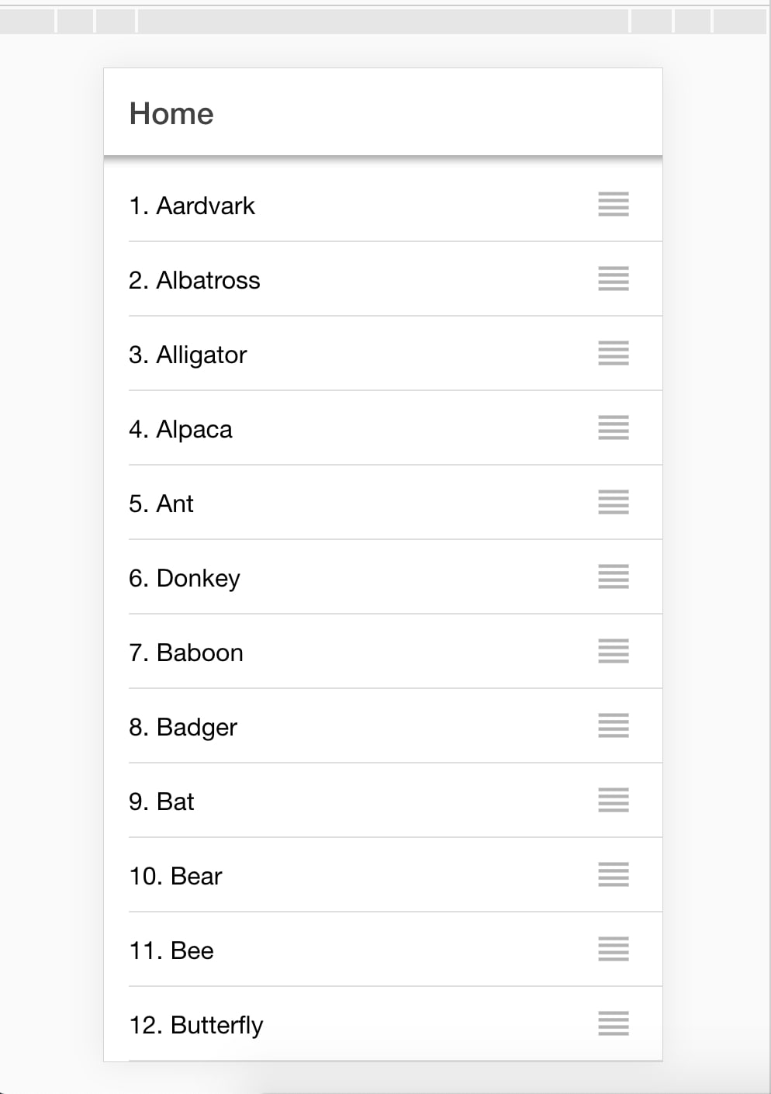The image size is (771, 1094).
Task: Click the "5. Ant" list entry
Action: point(161,504)
